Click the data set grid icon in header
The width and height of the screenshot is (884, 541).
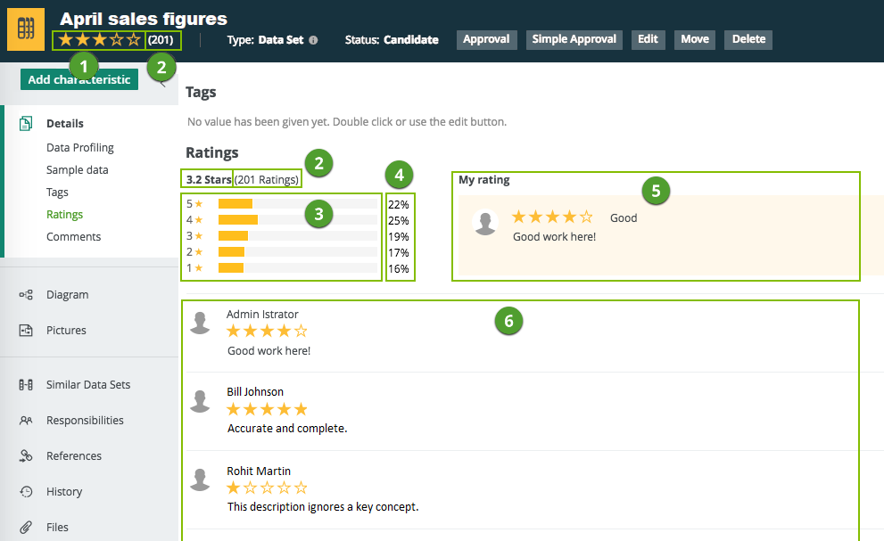[26, 29]
